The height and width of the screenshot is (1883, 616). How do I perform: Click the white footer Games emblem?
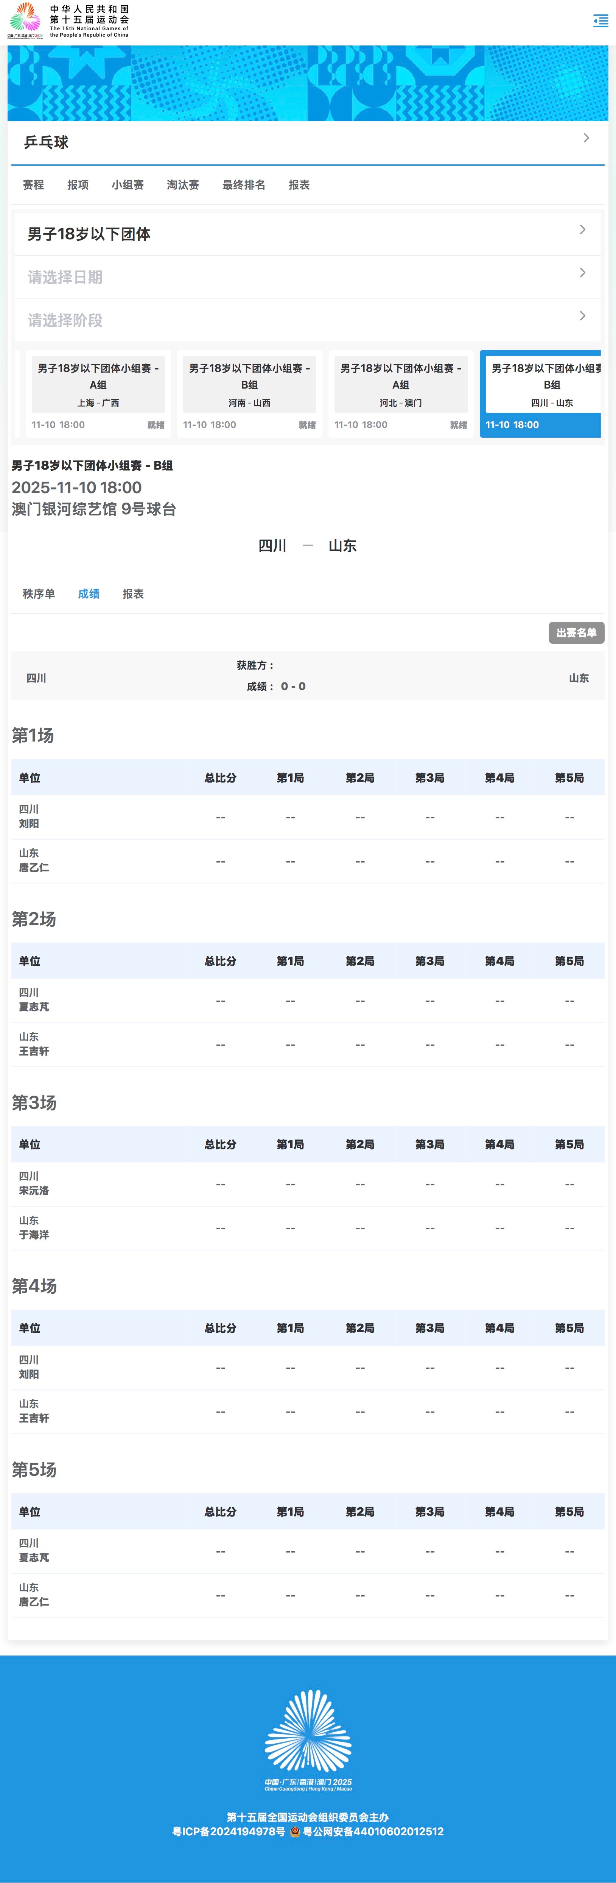(308, 1741)
